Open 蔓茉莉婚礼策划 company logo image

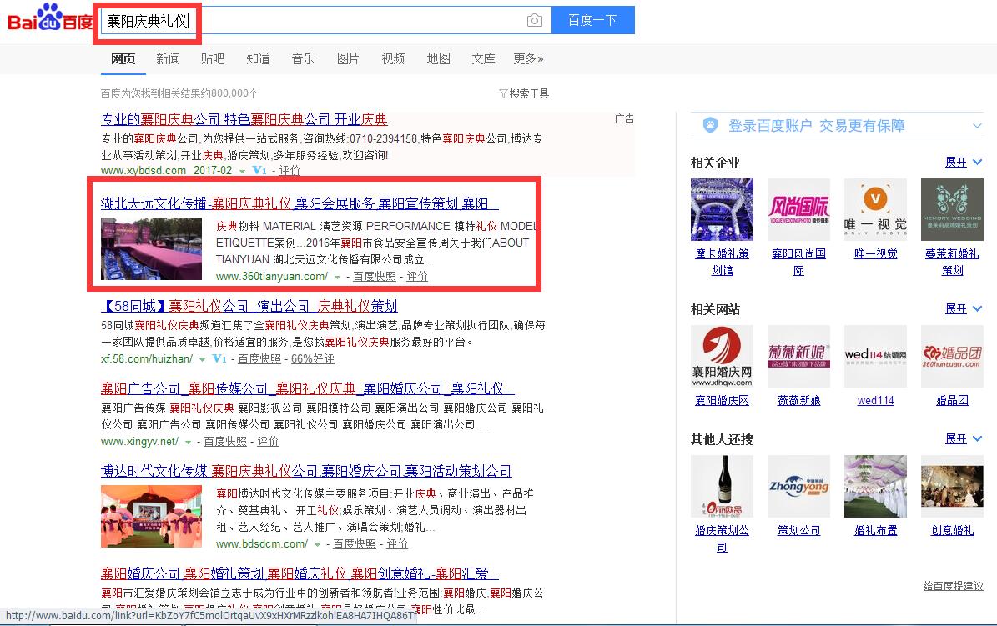pos(953,210)
